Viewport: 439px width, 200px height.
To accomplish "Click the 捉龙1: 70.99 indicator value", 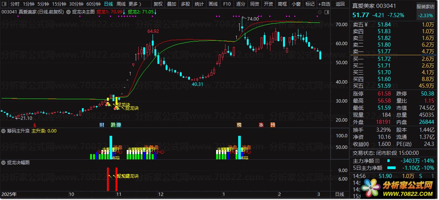I will (x=110, y=12).
